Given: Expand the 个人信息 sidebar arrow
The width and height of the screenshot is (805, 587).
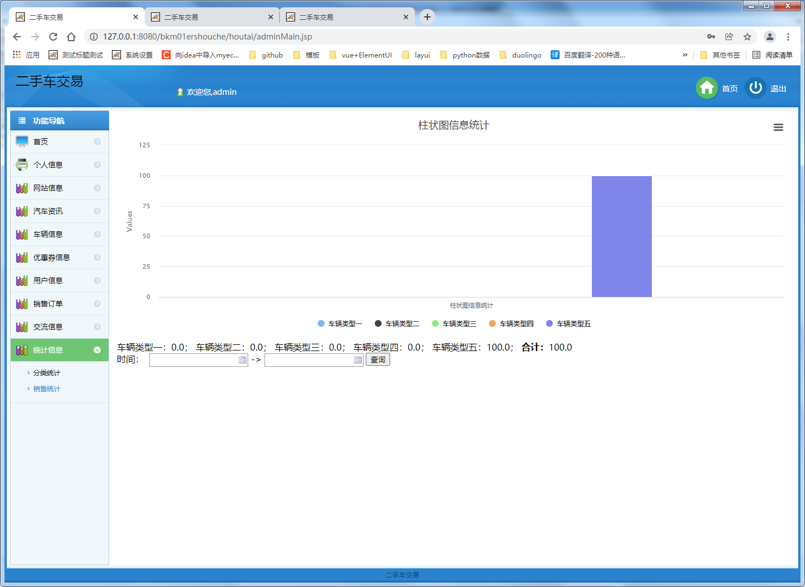Looking at the screenshot, I should pos(97,165).
